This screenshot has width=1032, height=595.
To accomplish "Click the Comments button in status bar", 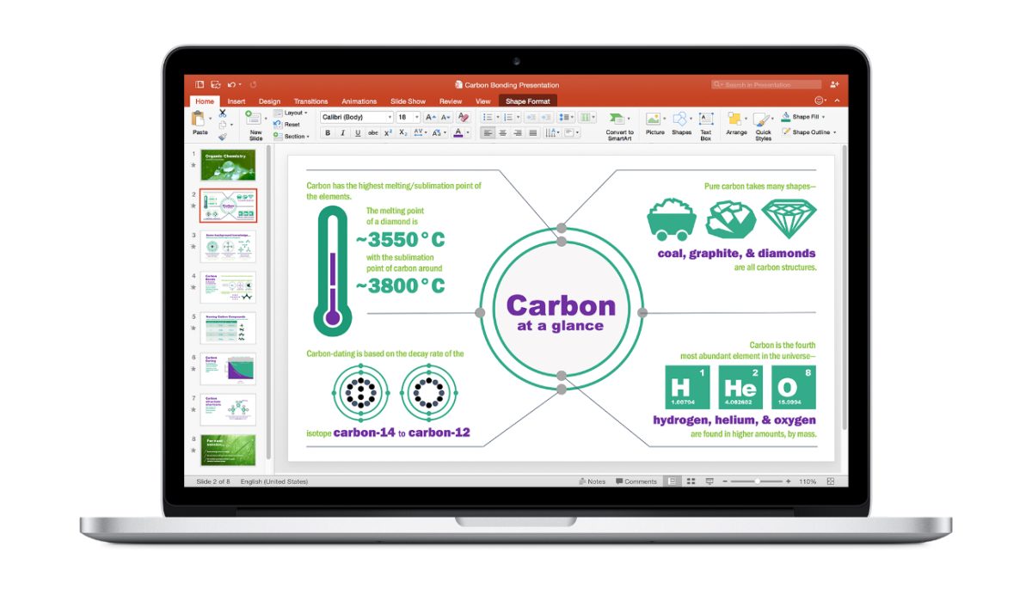I will [636, 482].
